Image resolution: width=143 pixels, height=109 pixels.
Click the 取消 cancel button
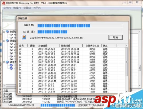[115, 37]
